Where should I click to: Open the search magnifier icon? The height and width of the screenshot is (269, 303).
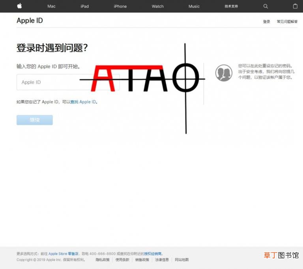tap(266, 6)
